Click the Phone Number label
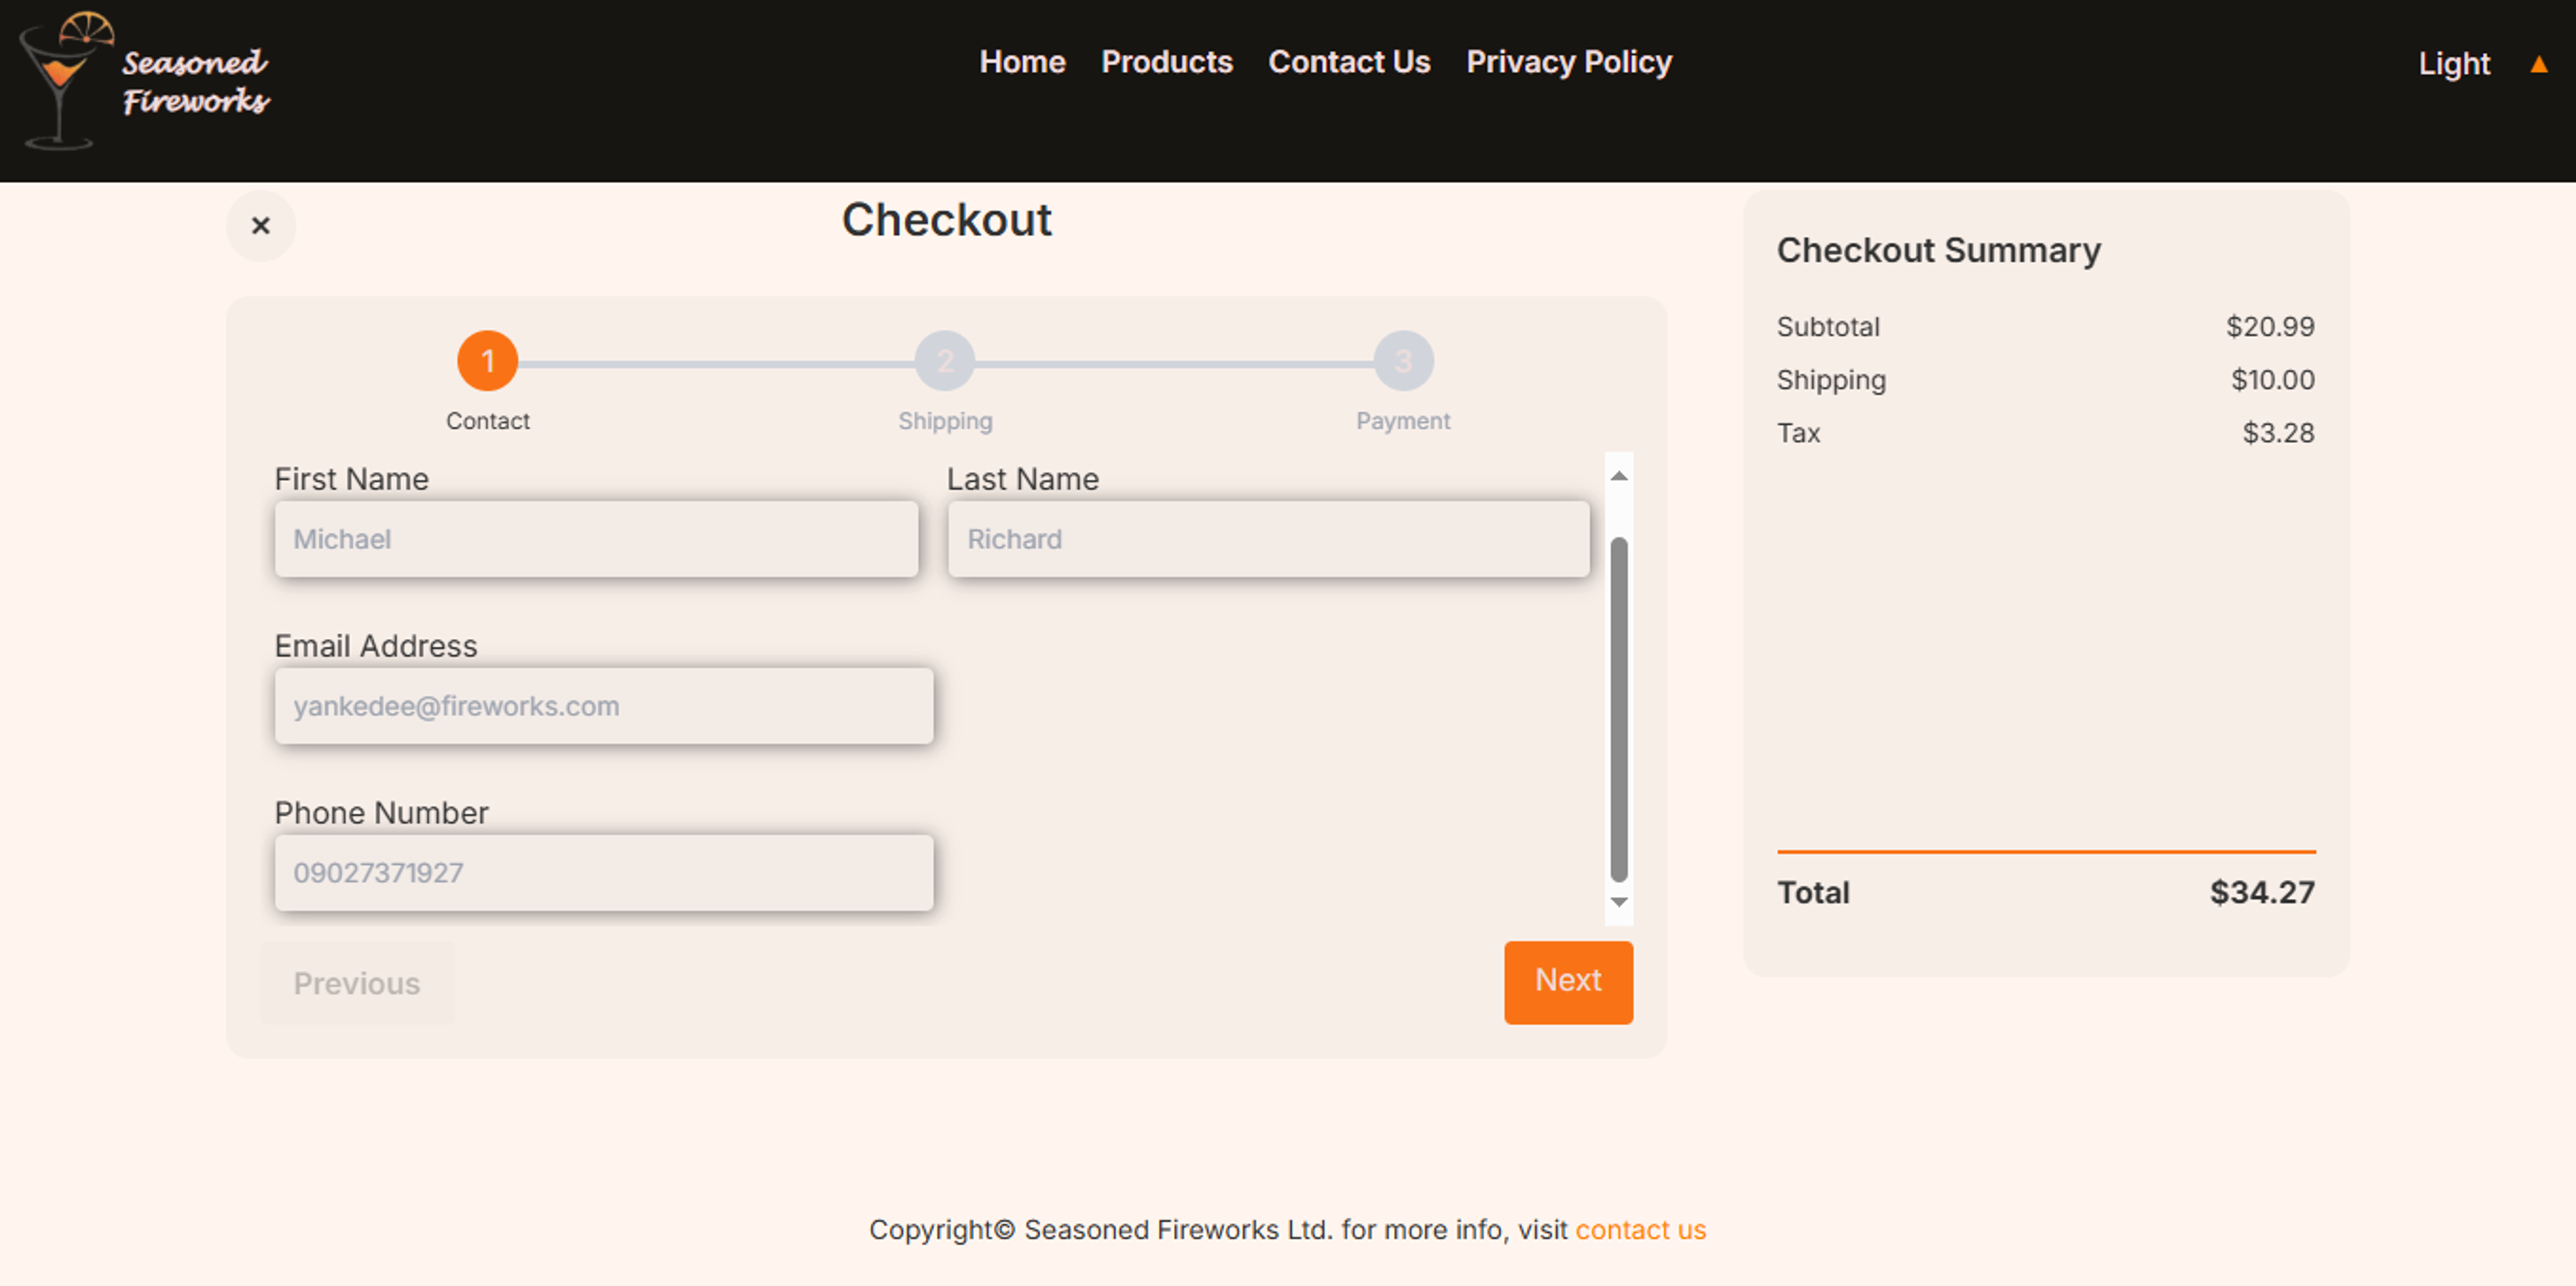The width and height of the screenshot is (2576, 1286). click(x=382, y=813)
